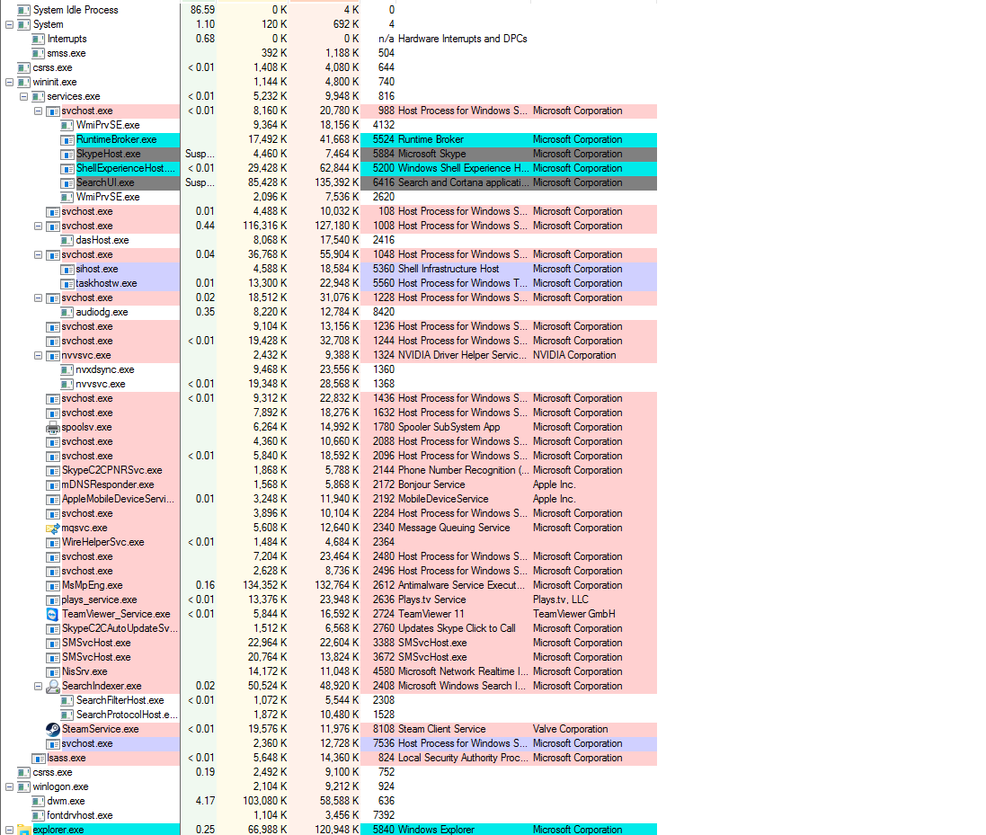
Task: Click the 'Windows Explorer' description cell
Action: (x=436, y=830)
